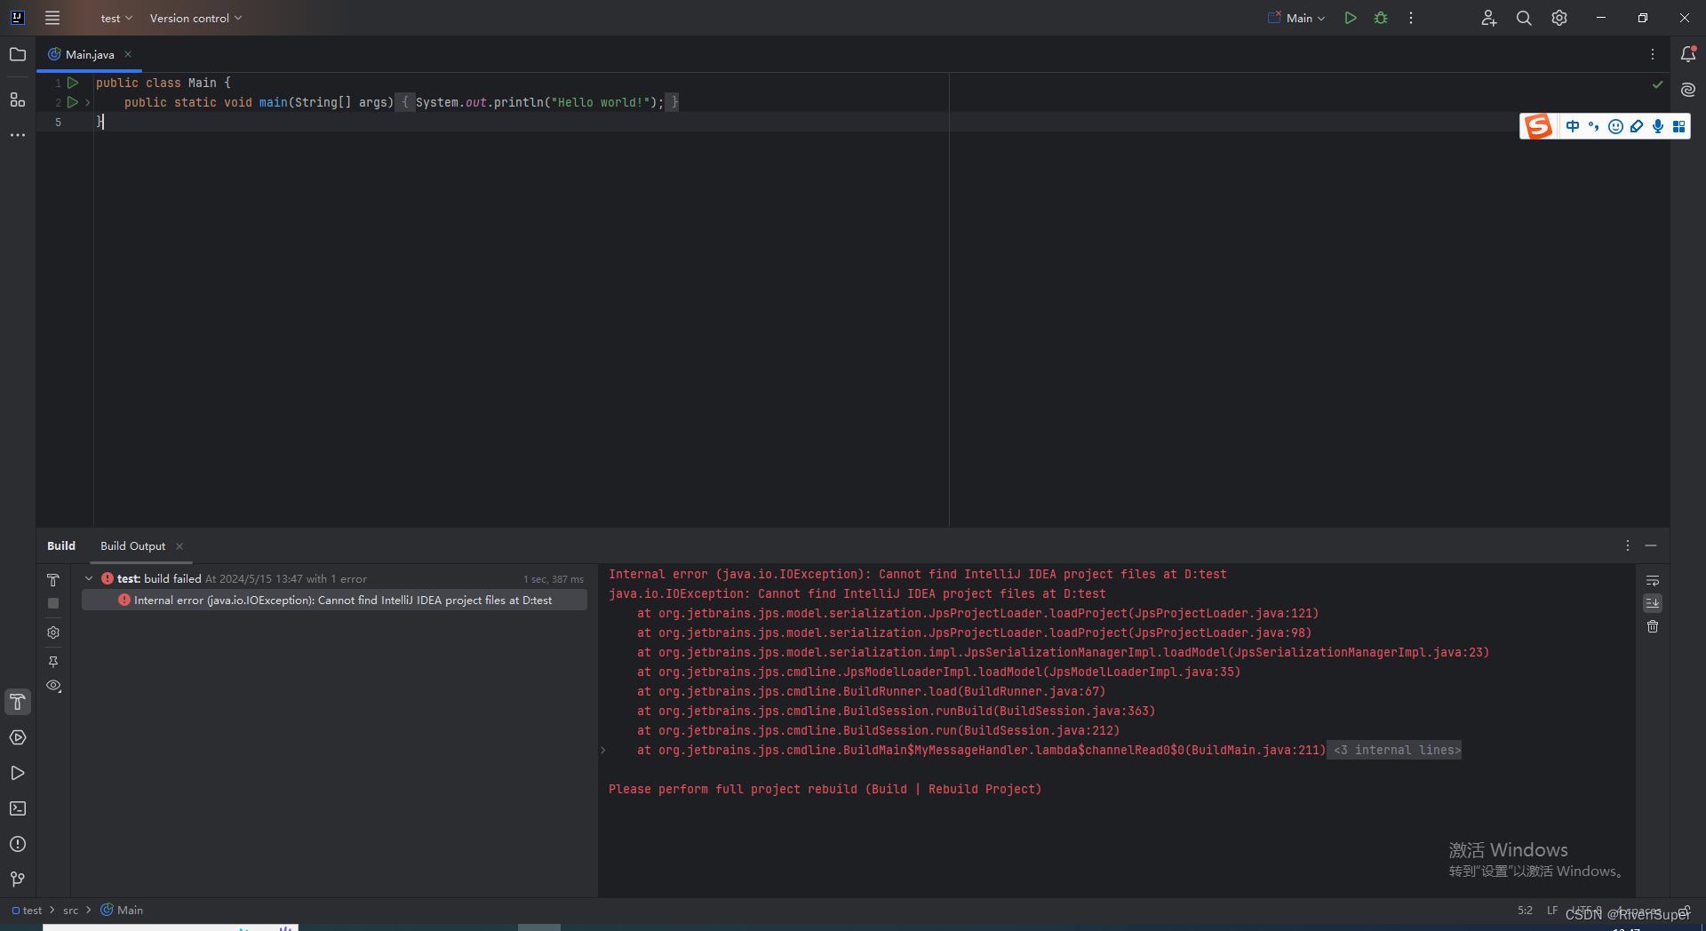
Task: Open the Build tool window hammer in sidebar
Action: click(x=18, y=702)
